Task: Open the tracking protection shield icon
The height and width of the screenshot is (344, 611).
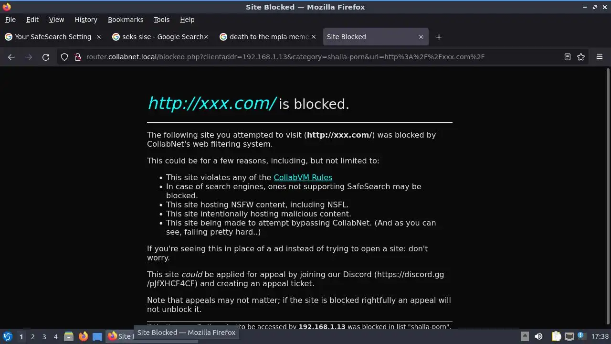Action: (x=64, y=57)
